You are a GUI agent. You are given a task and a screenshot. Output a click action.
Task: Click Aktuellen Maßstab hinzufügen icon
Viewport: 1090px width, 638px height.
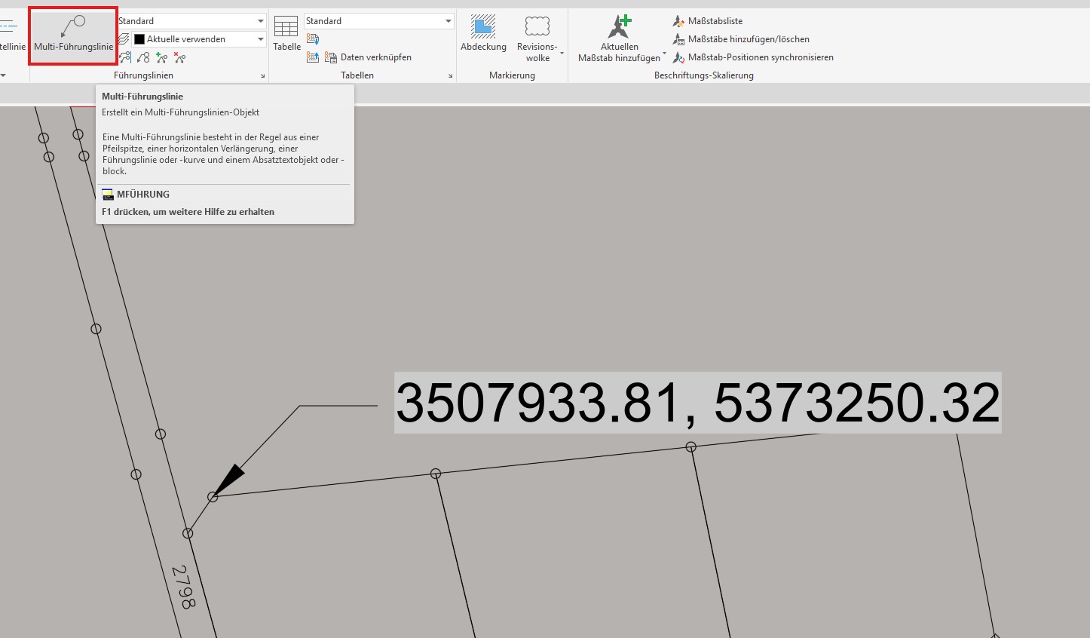click(x=620, y=26)
